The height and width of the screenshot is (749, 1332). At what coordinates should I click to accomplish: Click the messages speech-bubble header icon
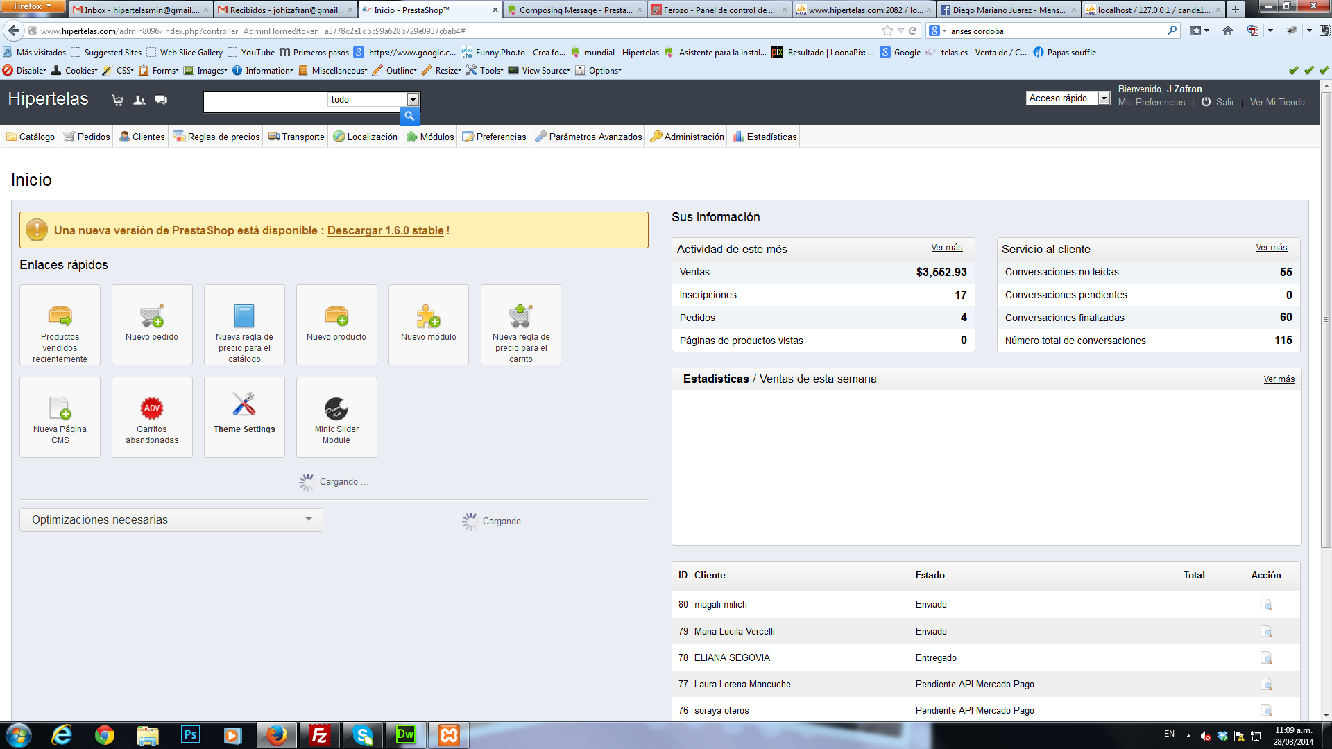click(x=161, y=100)
